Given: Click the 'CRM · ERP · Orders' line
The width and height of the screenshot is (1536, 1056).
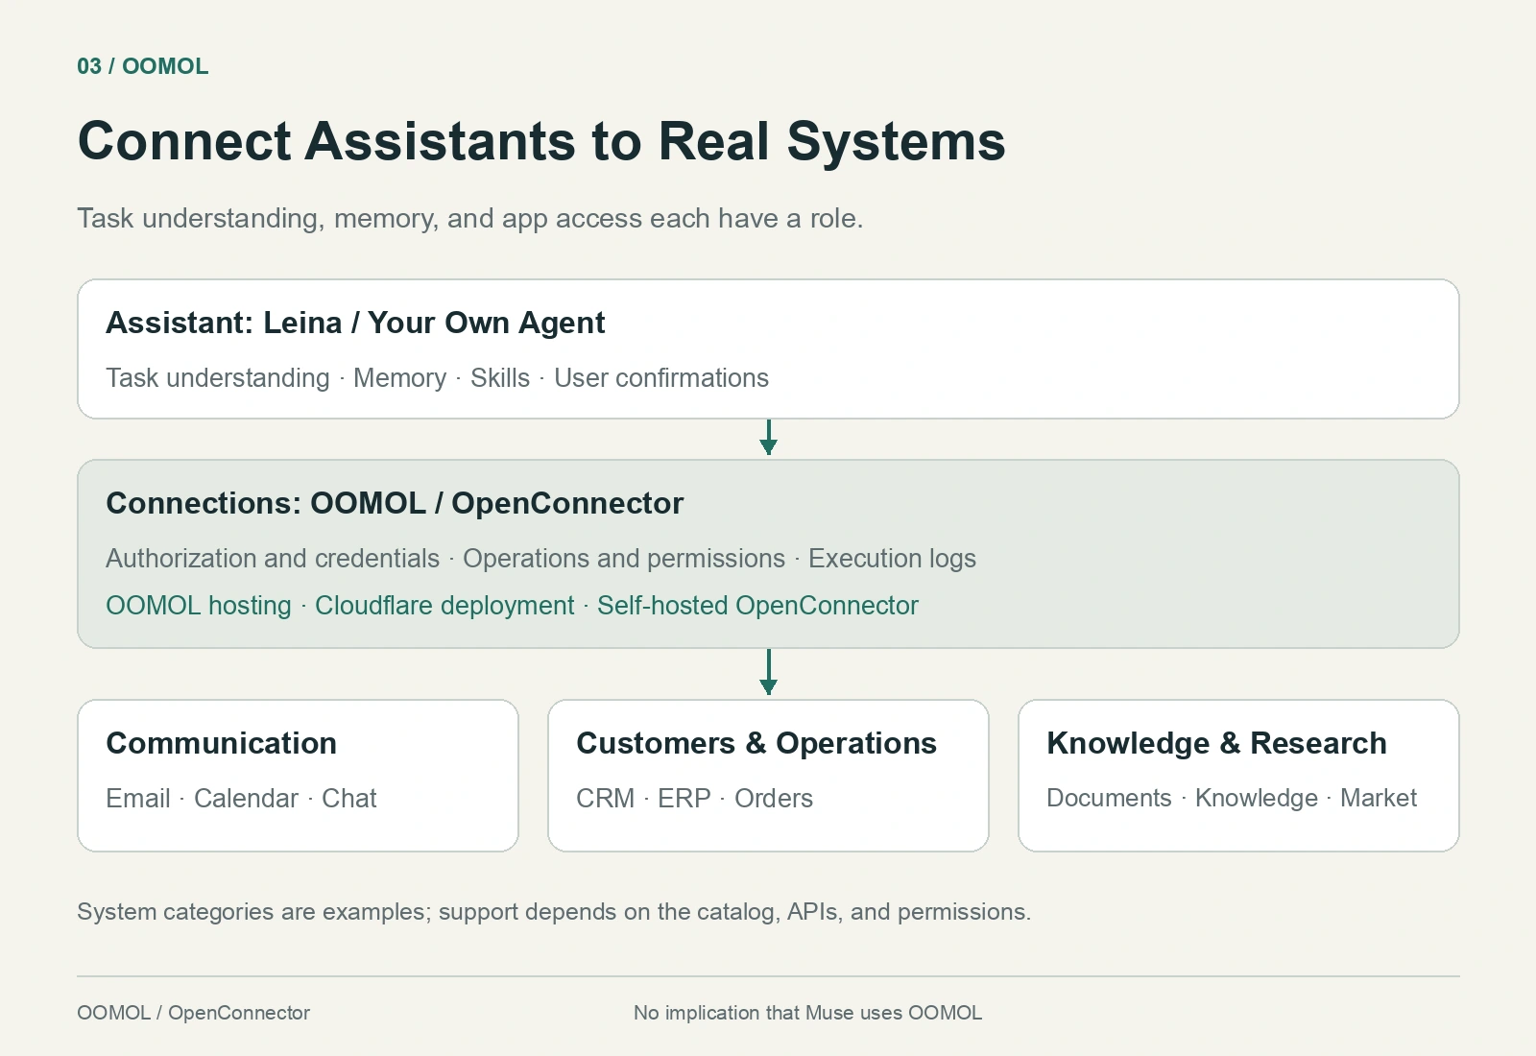Looking at the screenshot, I should 694,799.
